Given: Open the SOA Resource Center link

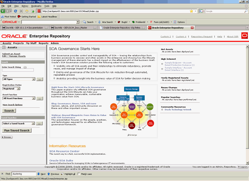Looking at the screenshot, I should click(x=64, y=151).
